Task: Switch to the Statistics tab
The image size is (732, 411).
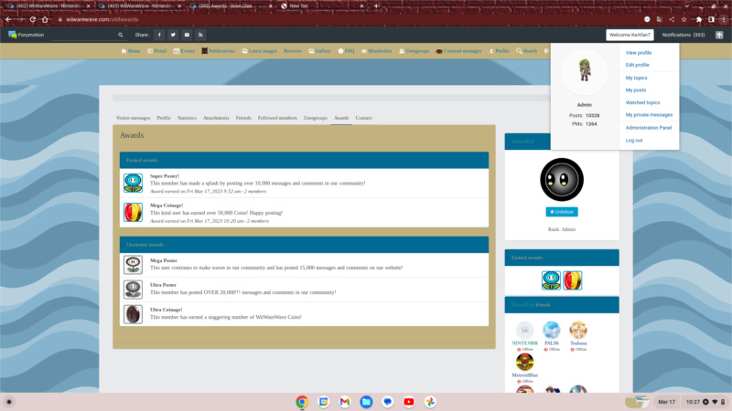Action: pyautogui.click(x=187, y=118)
